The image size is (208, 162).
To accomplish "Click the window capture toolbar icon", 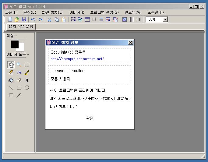I will (x=87, y=19).
